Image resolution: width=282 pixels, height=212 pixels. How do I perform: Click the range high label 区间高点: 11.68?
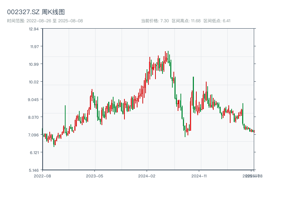(186, 21)
